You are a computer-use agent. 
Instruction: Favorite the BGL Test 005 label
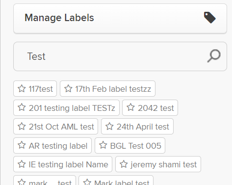pyautogui.click(x=103, y=145)
